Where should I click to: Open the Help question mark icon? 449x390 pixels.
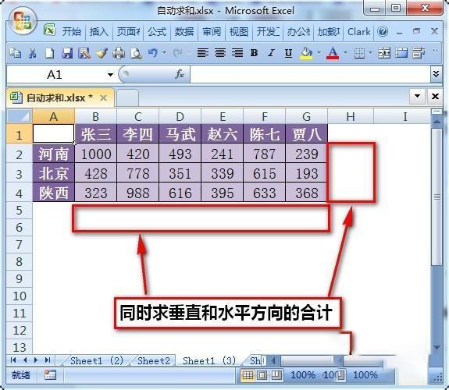point(383,31)
